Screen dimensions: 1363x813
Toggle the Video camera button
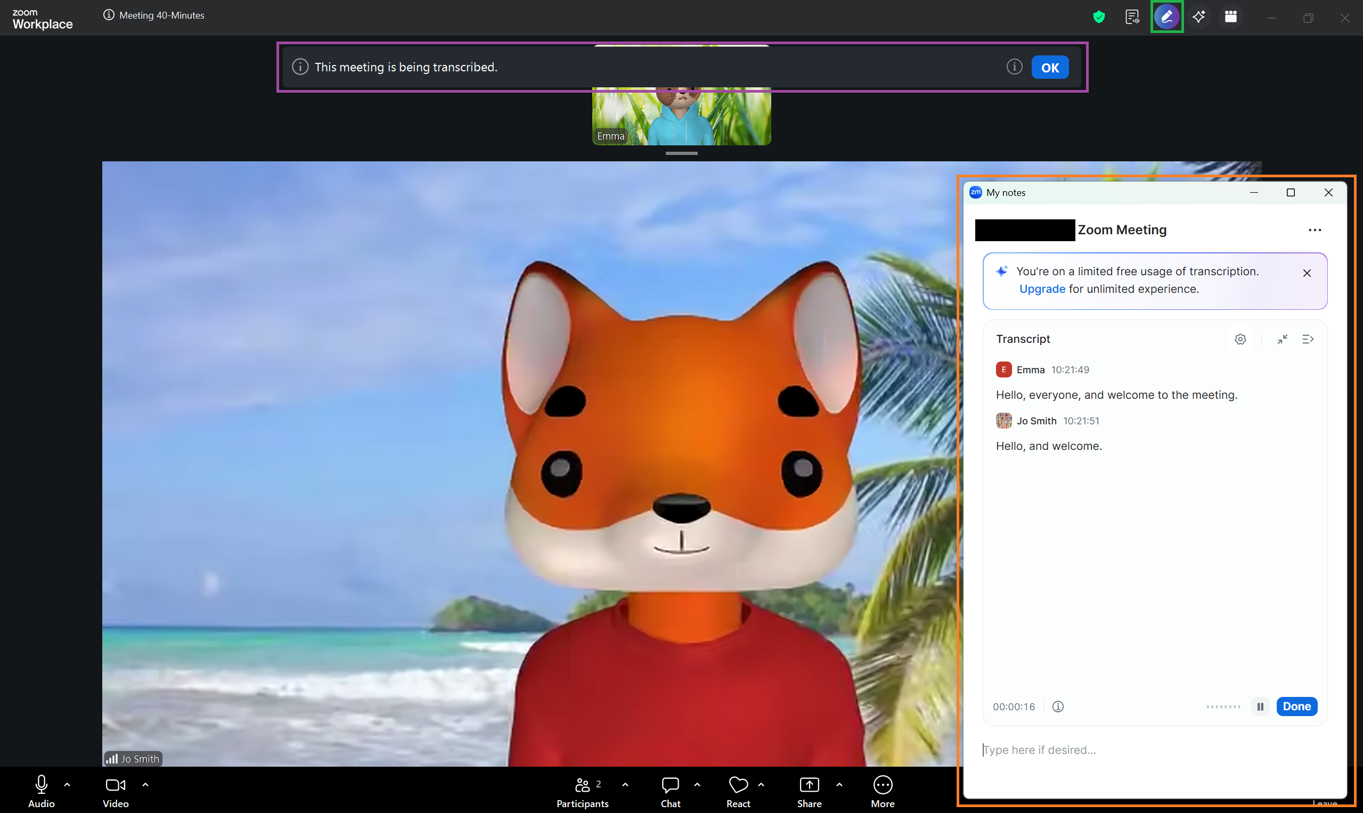pyautogui.click(x=116, y=792)
